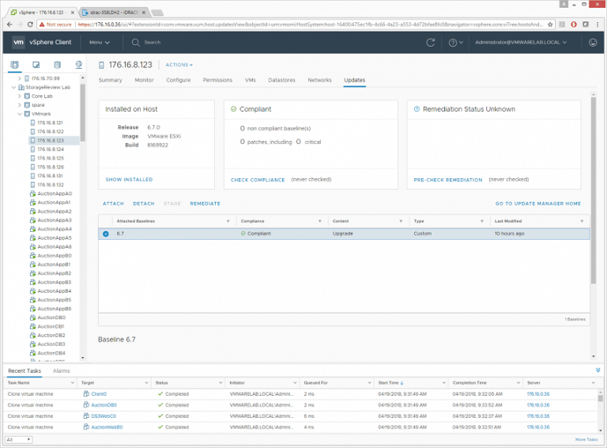Reload the browser page
This screenshot has height=448, width=607.
click(x=30, y=25)
